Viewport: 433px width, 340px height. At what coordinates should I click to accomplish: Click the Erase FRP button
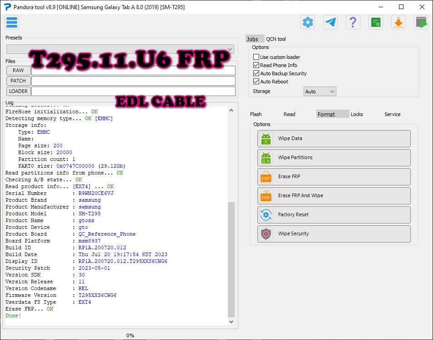[334, 176]
